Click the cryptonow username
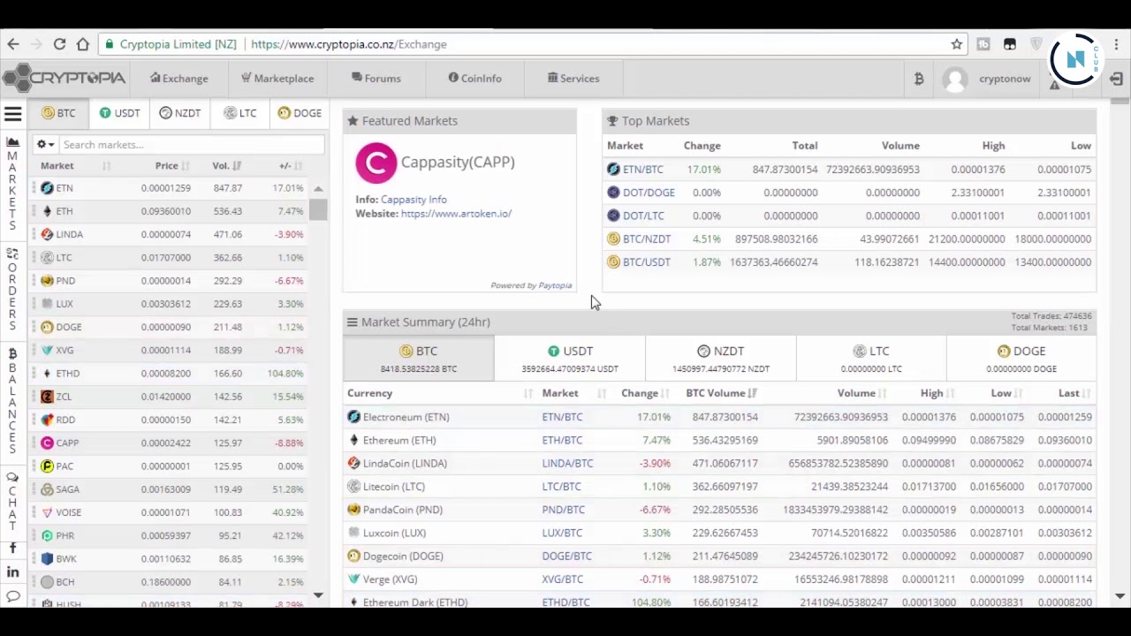The height and width of the screenshot is (636, 1131). [x=1005, y=79]
